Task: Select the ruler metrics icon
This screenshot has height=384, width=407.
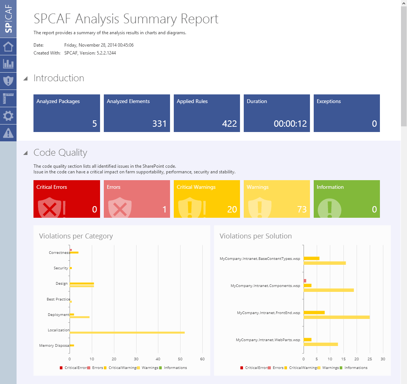Action: click(x=8, y=98)
